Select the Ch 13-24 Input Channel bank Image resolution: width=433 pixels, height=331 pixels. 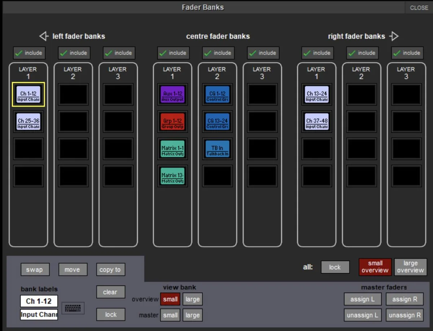[316, 95]
